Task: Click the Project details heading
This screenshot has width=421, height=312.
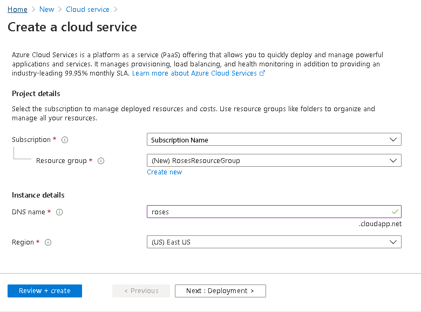Action: [36, 93]
